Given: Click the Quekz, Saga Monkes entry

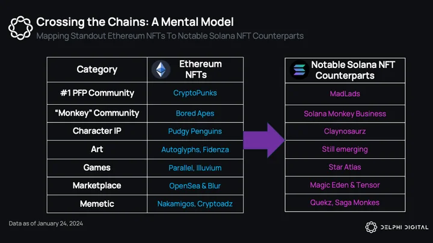Looking at the screenshot, I should coord(345,203).
